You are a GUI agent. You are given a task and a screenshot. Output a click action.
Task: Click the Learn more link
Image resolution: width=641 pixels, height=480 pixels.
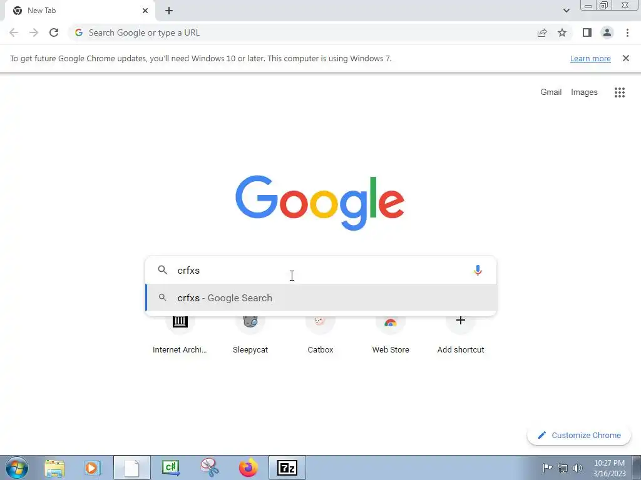pyautogui.click(x=590, y=58)
